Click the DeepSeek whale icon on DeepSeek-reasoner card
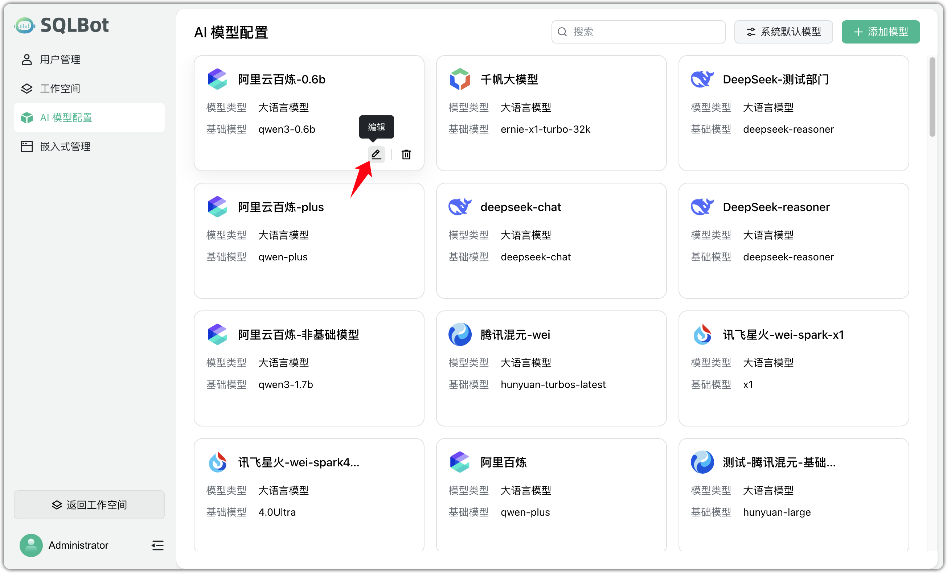This screenshot has width=947, height=573. point(702,207)
